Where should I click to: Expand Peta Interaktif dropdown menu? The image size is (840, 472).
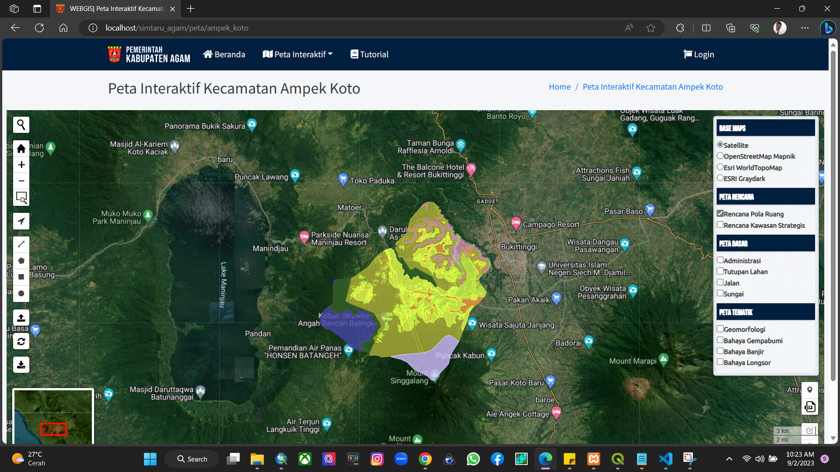click(297, 54)
